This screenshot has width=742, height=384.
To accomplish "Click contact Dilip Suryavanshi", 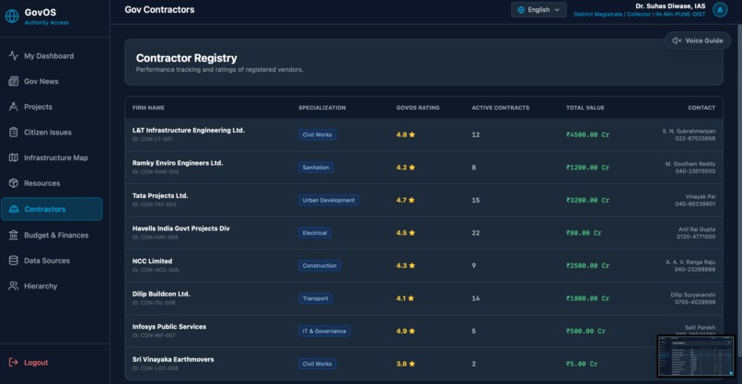I will [x=693, y=295].
